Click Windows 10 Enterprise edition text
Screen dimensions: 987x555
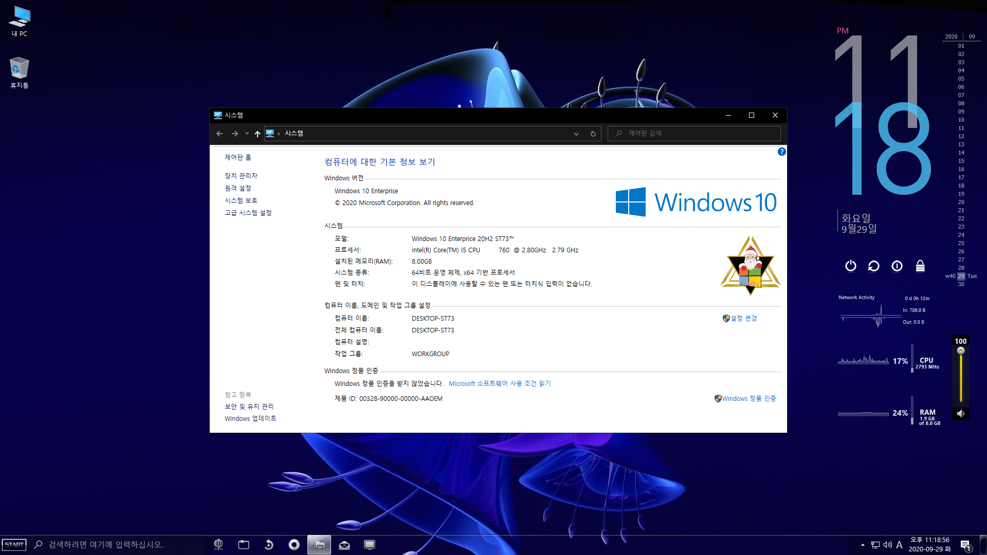pos(366,191)
